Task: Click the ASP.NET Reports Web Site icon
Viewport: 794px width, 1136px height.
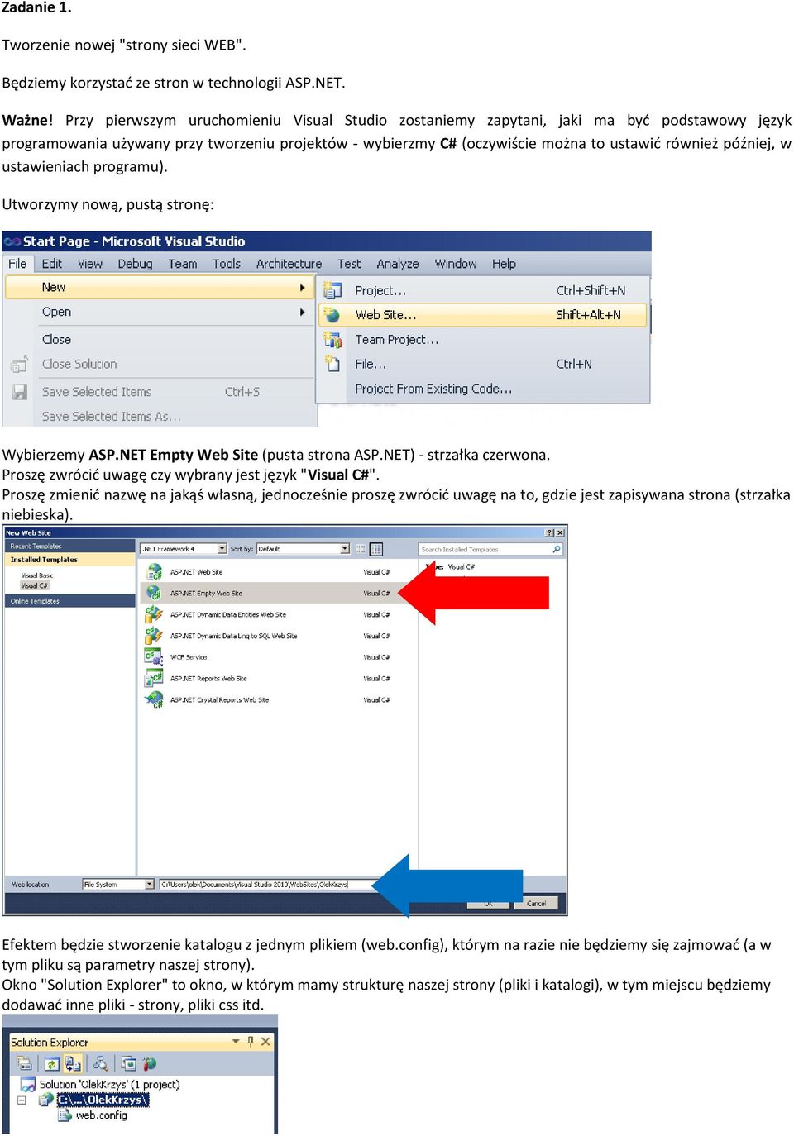Action: coord(154,679)
